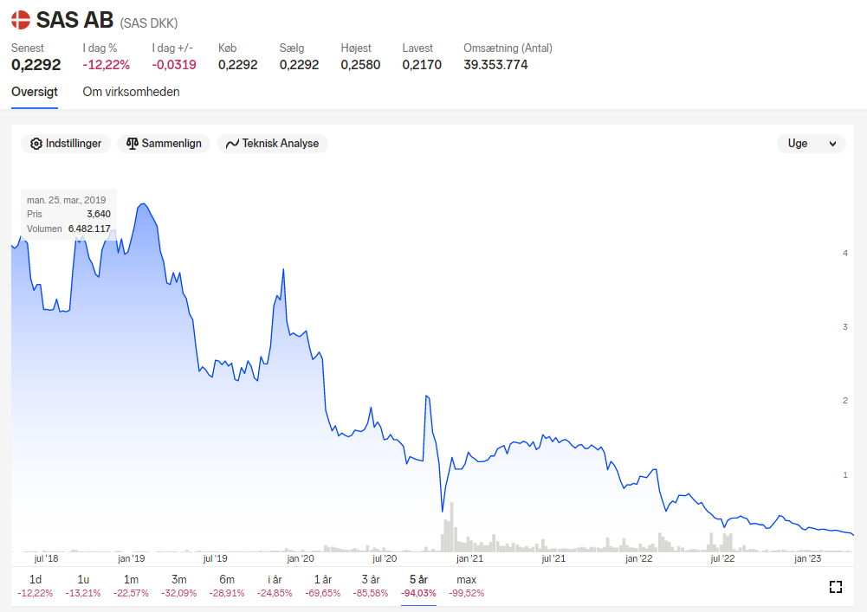Viewport: 867px width, 612px height.
Task: Select the 5 år time range
Action: (418, 586)
